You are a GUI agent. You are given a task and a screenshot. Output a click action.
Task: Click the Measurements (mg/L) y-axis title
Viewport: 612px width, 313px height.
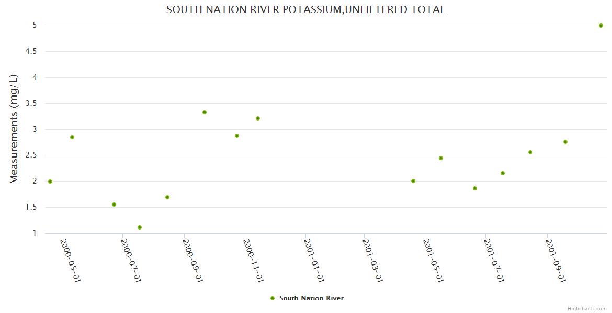[14, 128]
